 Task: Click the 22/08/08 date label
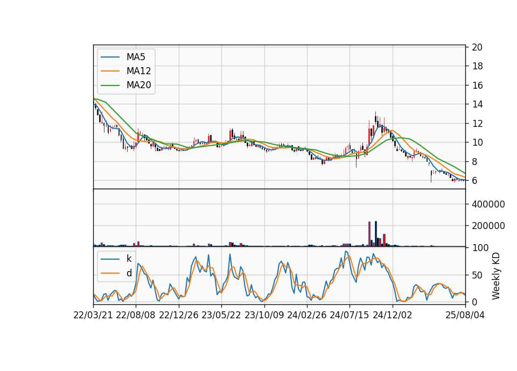[x=136, y=315]
